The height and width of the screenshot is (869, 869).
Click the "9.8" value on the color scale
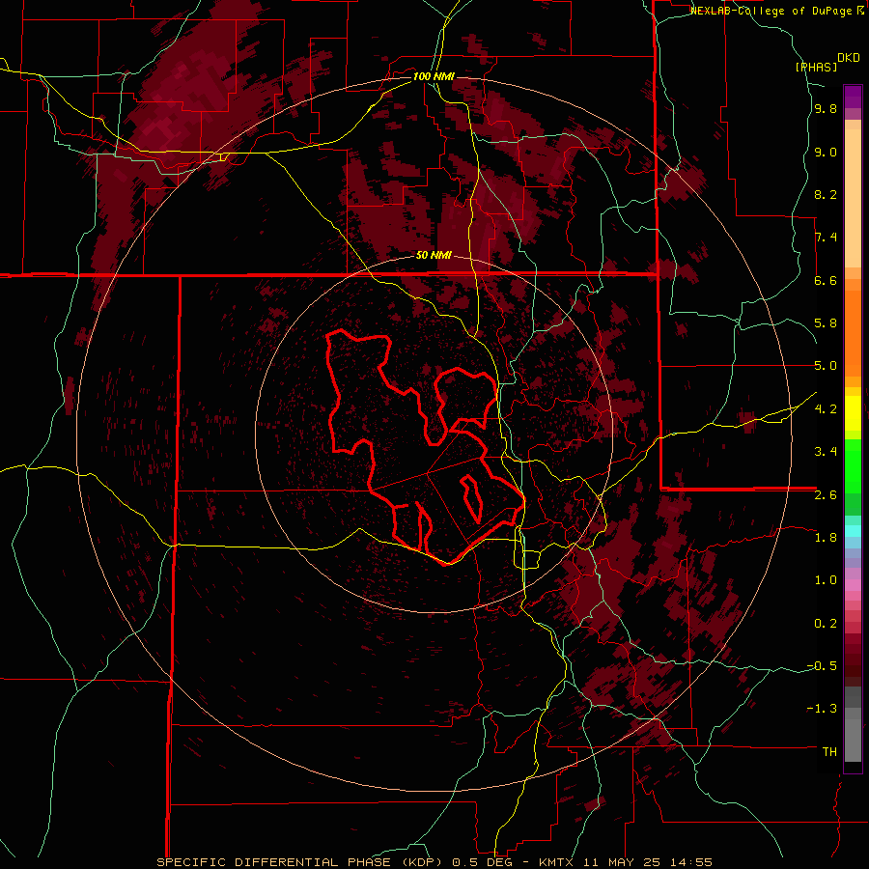(826, 109)
